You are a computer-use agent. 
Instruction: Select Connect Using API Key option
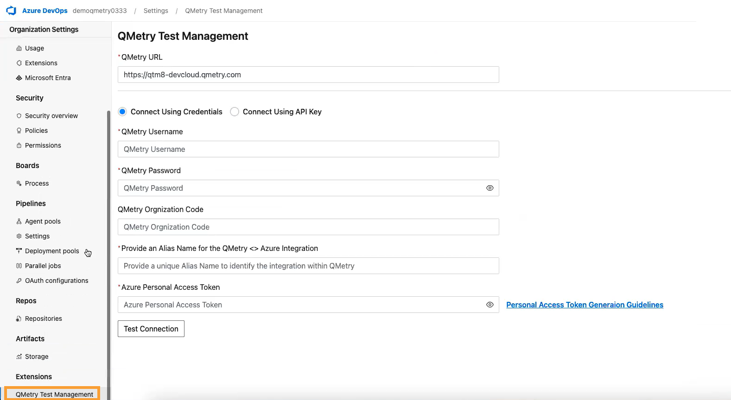(x=235, y=112)
